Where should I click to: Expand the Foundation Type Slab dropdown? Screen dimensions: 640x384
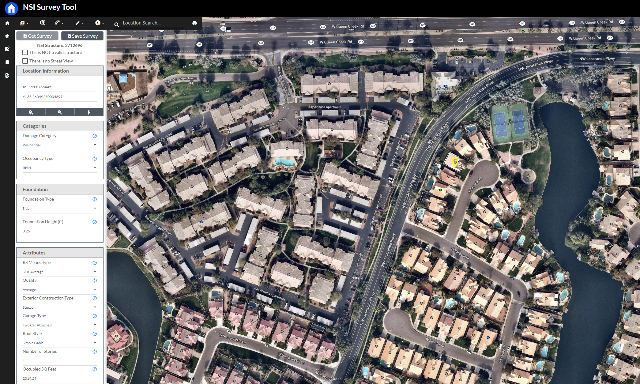pyautogui.click(x=95, y=209)
